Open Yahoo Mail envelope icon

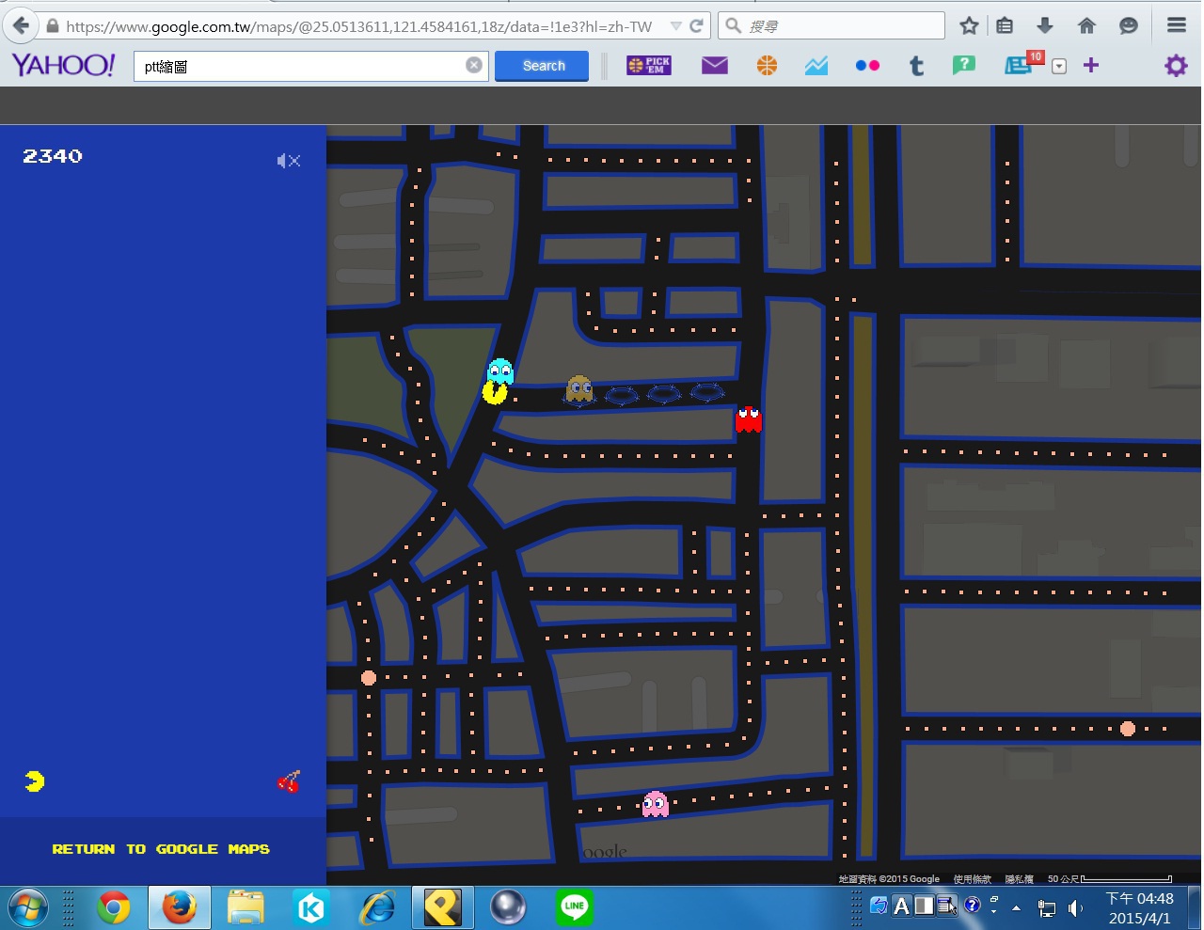(x=715, y=65)
